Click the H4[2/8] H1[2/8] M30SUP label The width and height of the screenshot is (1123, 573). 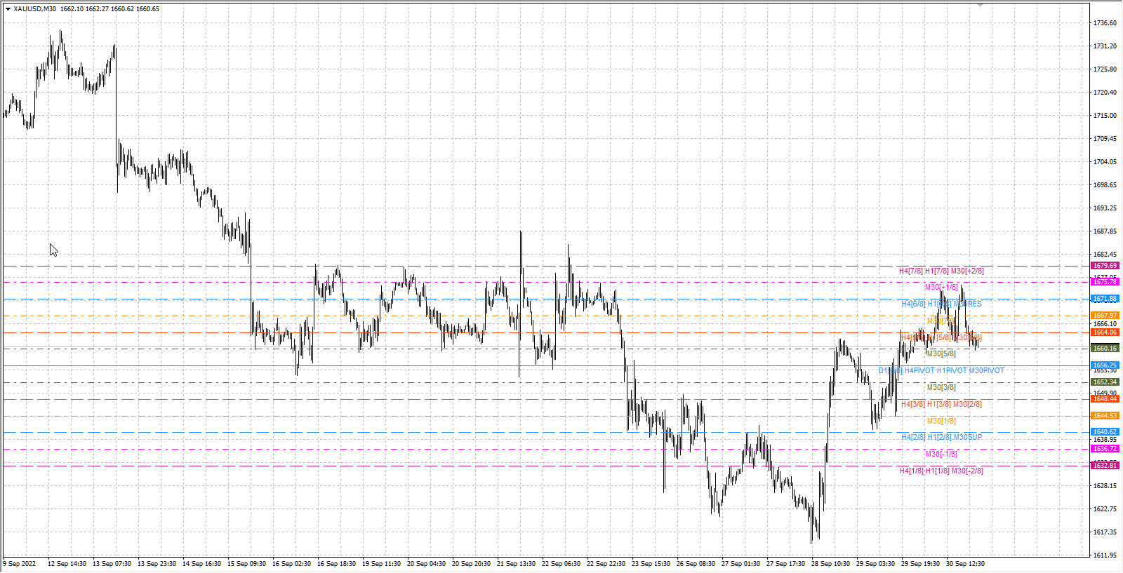tap(942, 437)
